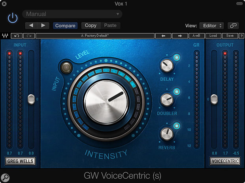The image size is (245, 183).
Task: Toggle the Doubler on/off light
Action: [x=177, y=91]
